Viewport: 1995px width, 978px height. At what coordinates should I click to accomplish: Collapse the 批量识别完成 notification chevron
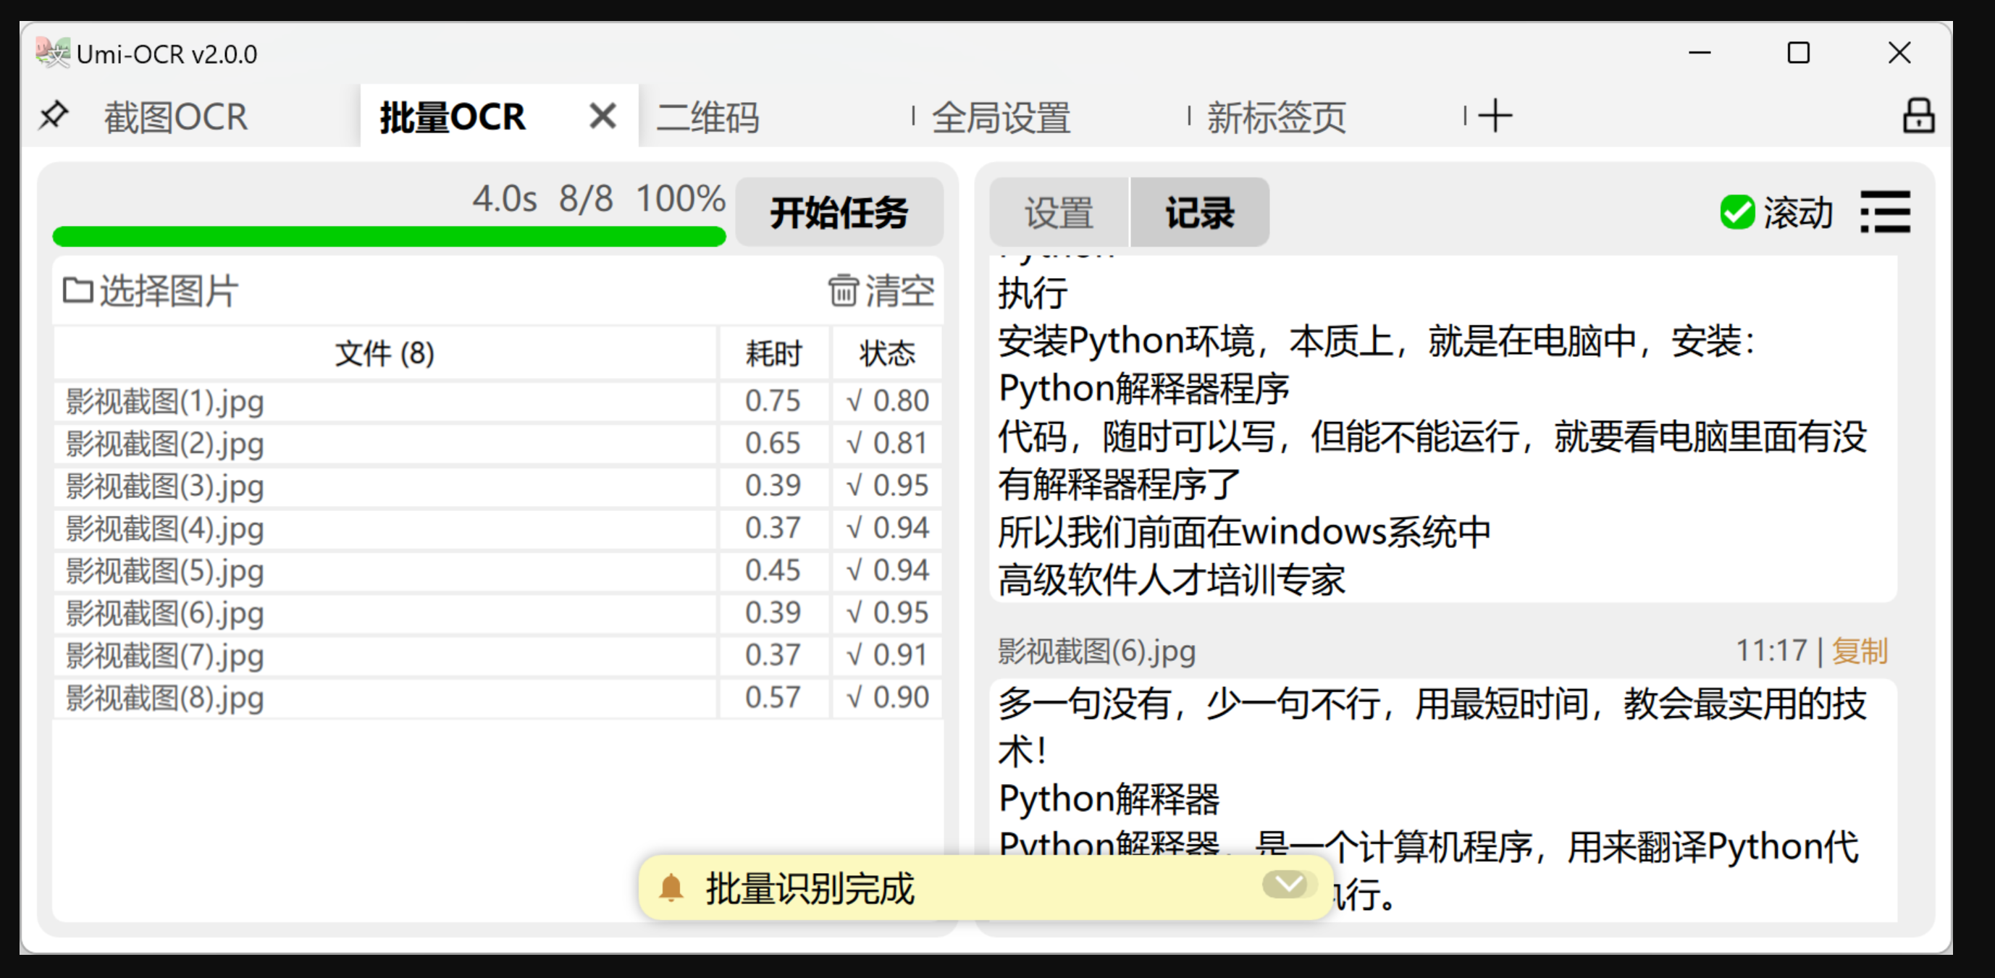point(1288,883)
